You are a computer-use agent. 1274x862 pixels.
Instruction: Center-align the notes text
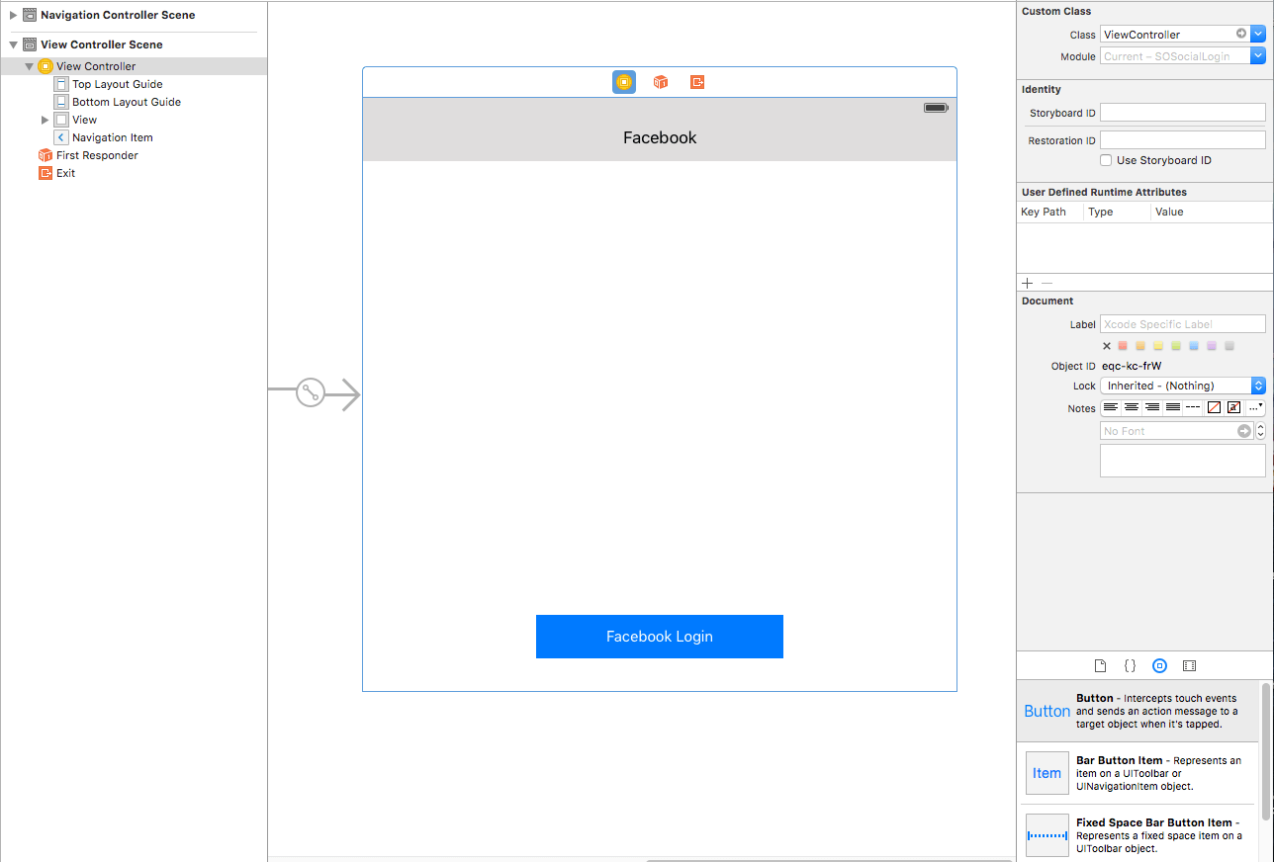click(x=1132, y=407)
